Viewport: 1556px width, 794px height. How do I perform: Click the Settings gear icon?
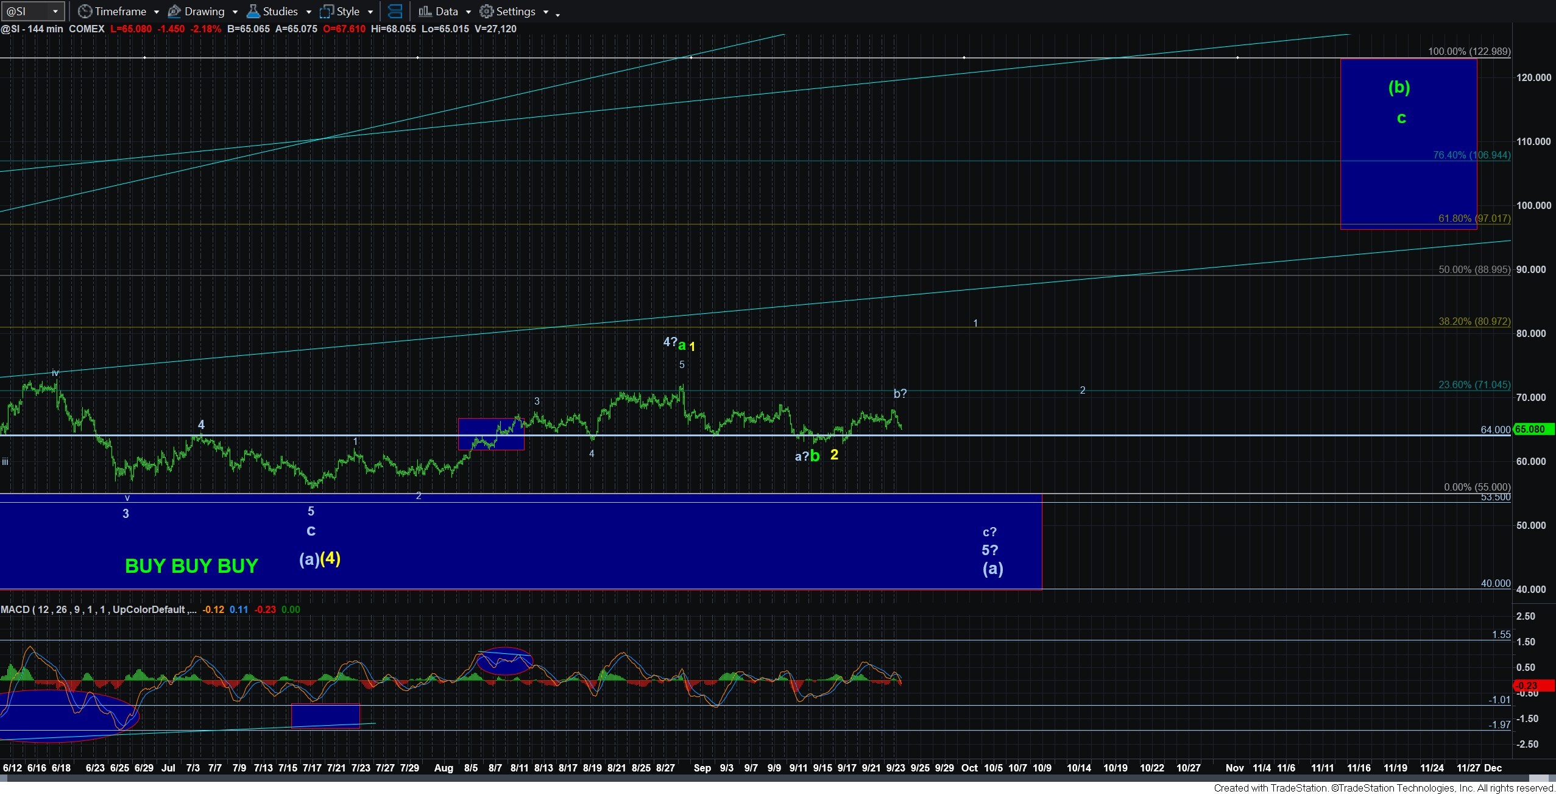point(486,11)
